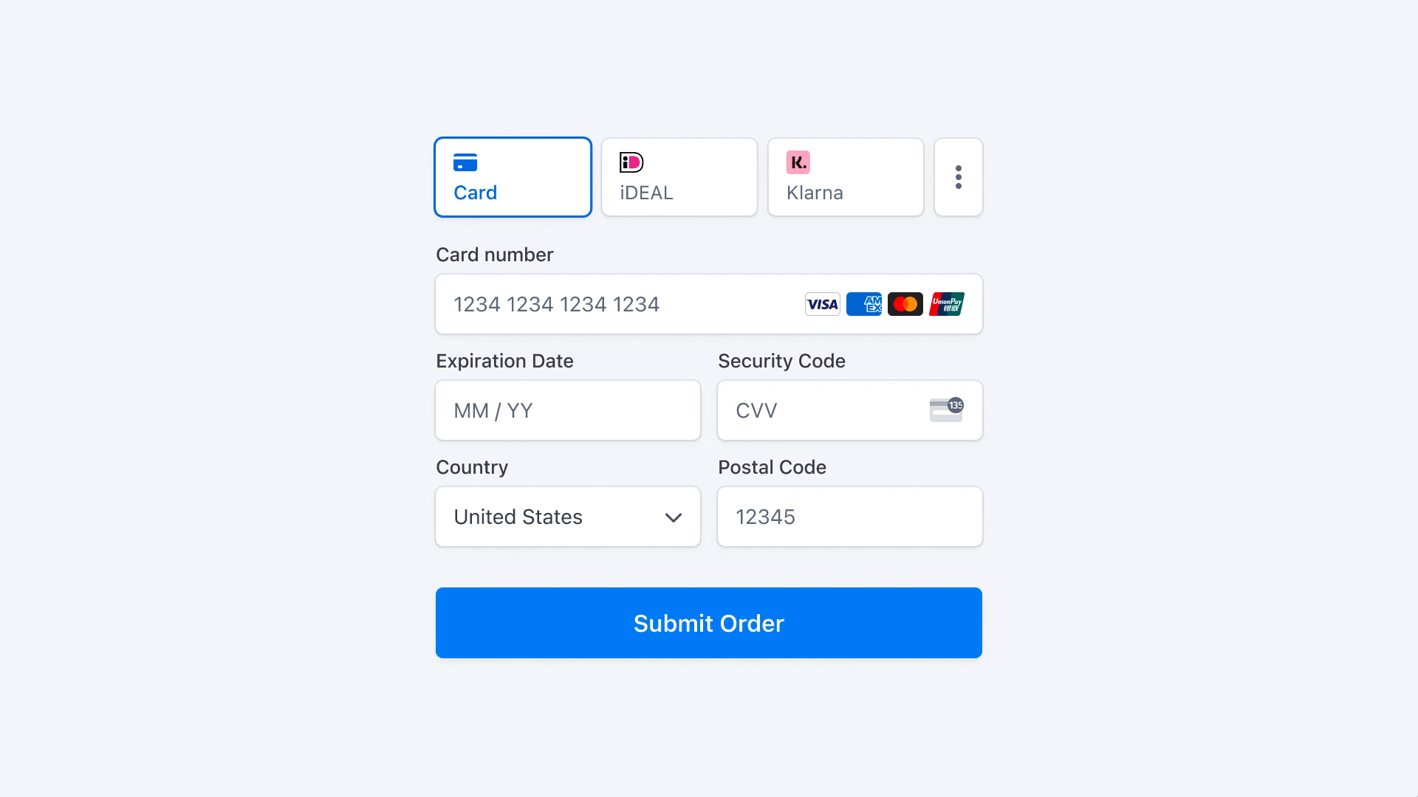1418x797 pixels.
Task: Expand the Country dropdown selector
Action: pyautogui.click(x=568, y=516)
